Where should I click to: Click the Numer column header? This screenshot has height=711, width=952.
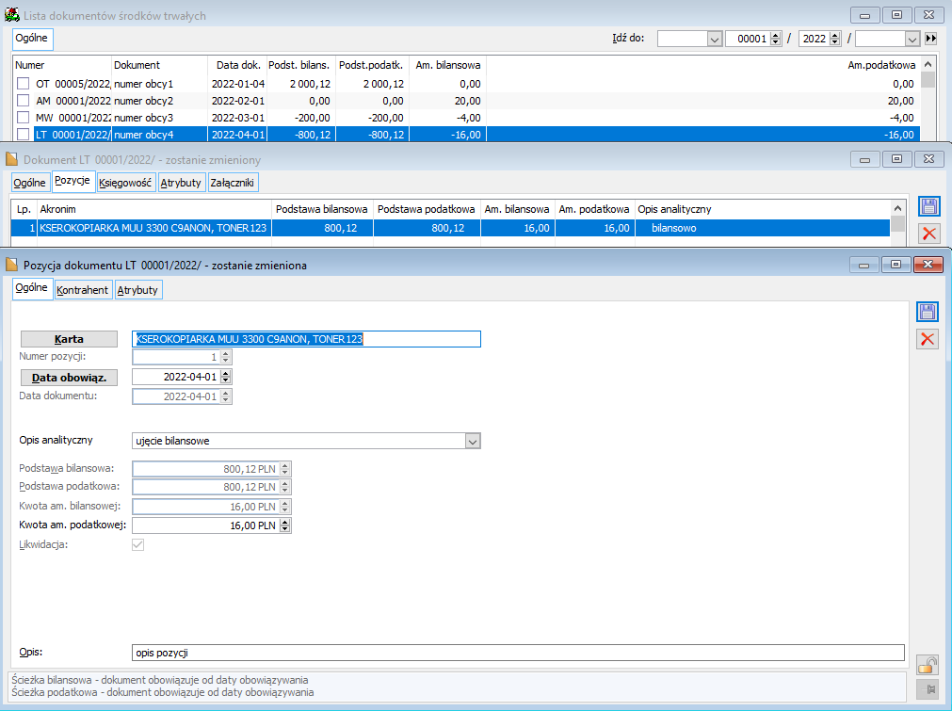click(62, 65)
